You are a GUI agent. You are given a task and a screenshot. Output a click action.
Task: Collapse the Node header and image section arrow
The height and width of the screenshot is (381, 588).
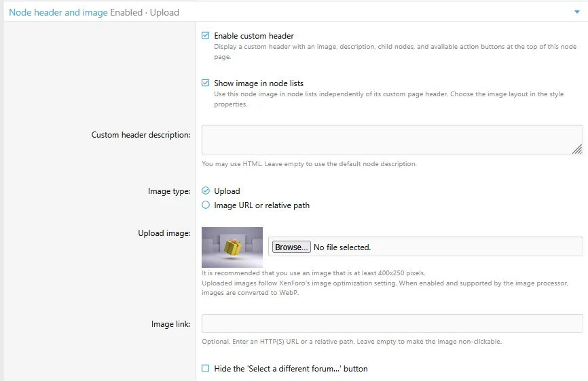[576, 12]
